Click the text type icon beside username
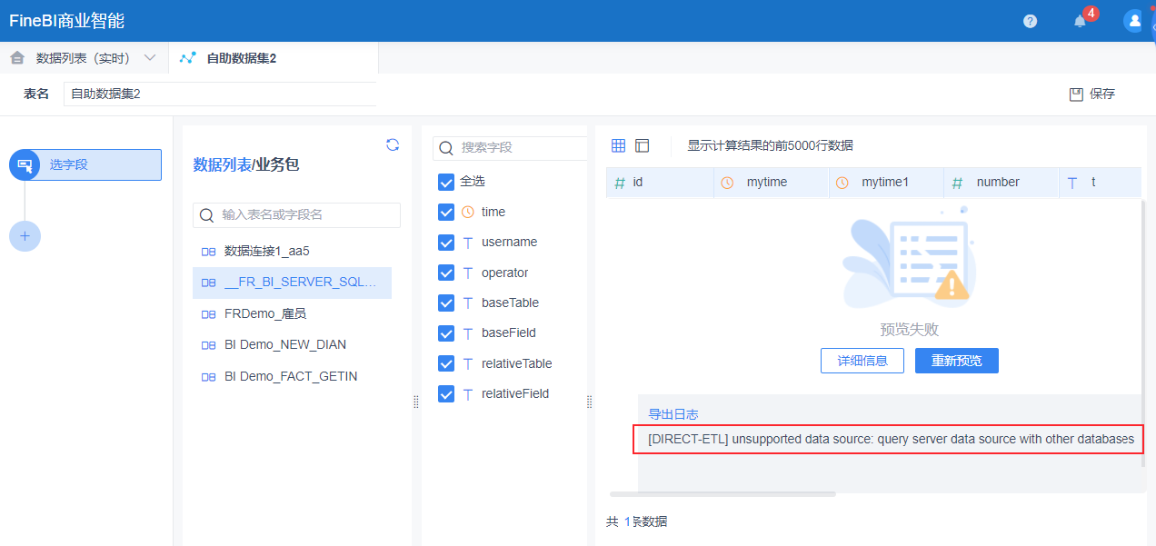 [468, 243]
